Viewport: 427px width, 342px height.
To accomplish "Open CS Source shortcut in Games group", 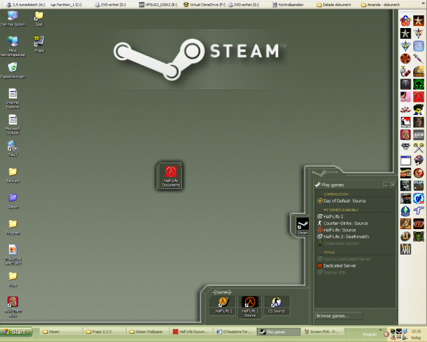I will click(x=275, y=304).
